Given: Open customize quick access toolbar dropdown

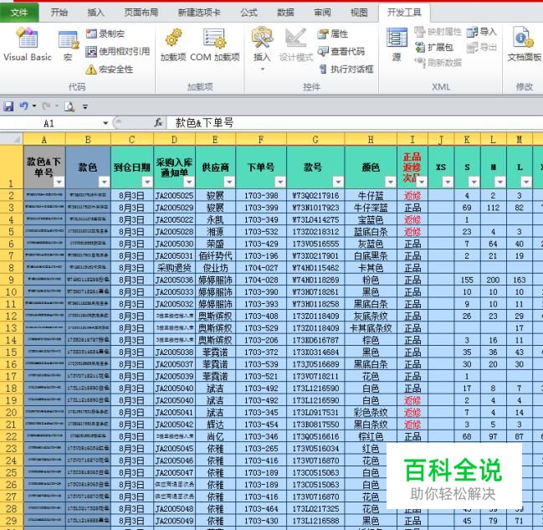Looking at the screenshot, I should click(85, 106).
